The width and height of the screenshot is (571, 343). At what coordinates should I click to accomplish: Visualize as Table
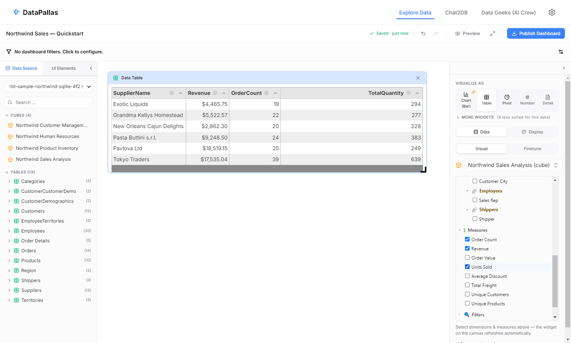click(x=486, y=100)
